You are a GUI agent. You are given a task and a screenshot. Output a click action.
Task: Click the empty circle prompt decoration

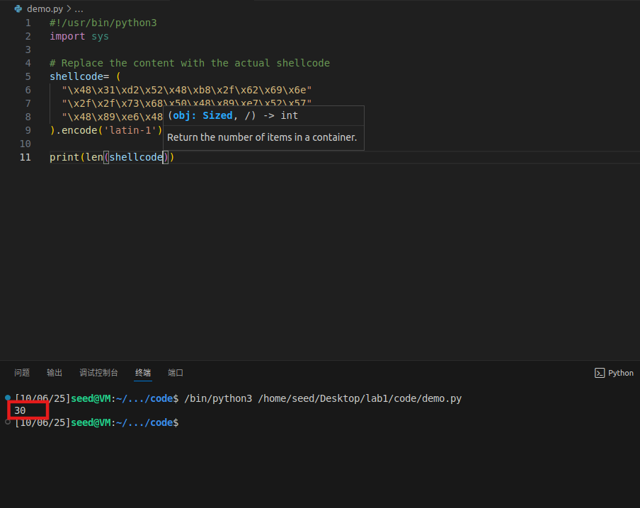coord(8,422)
